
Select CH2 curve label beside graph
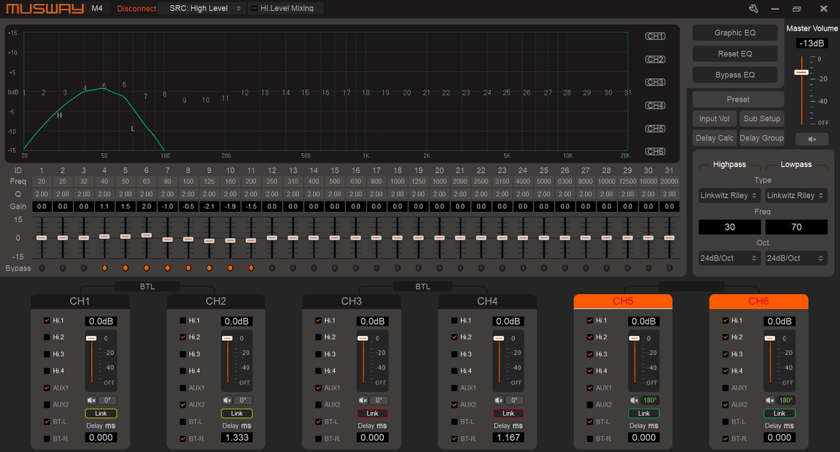tap(655, 59)
